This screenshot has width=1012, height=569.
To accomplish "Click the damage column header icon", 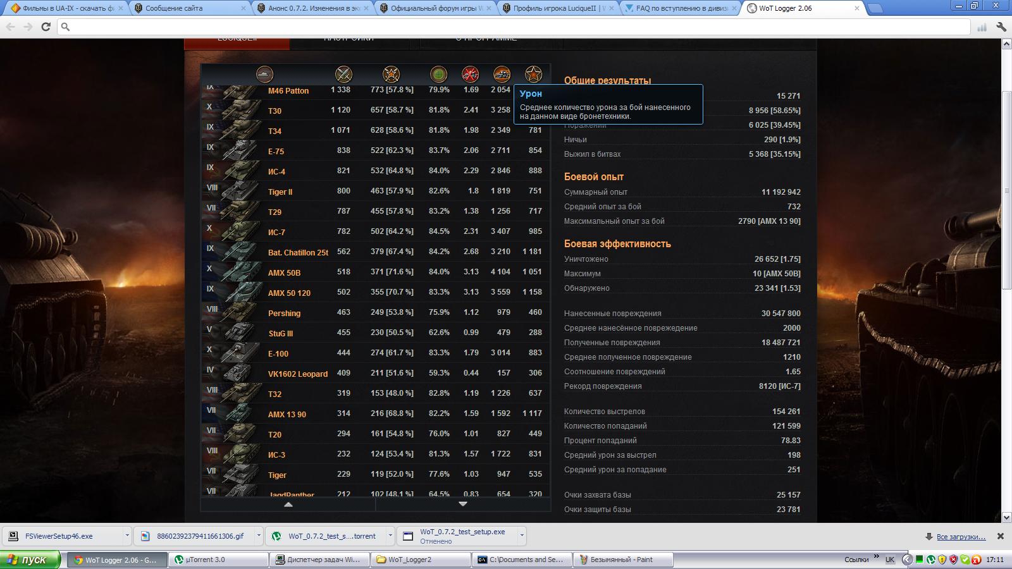I will [502, 75].
